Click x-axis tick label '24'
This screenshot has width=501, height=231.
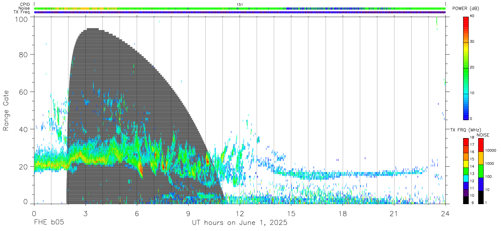446,213
